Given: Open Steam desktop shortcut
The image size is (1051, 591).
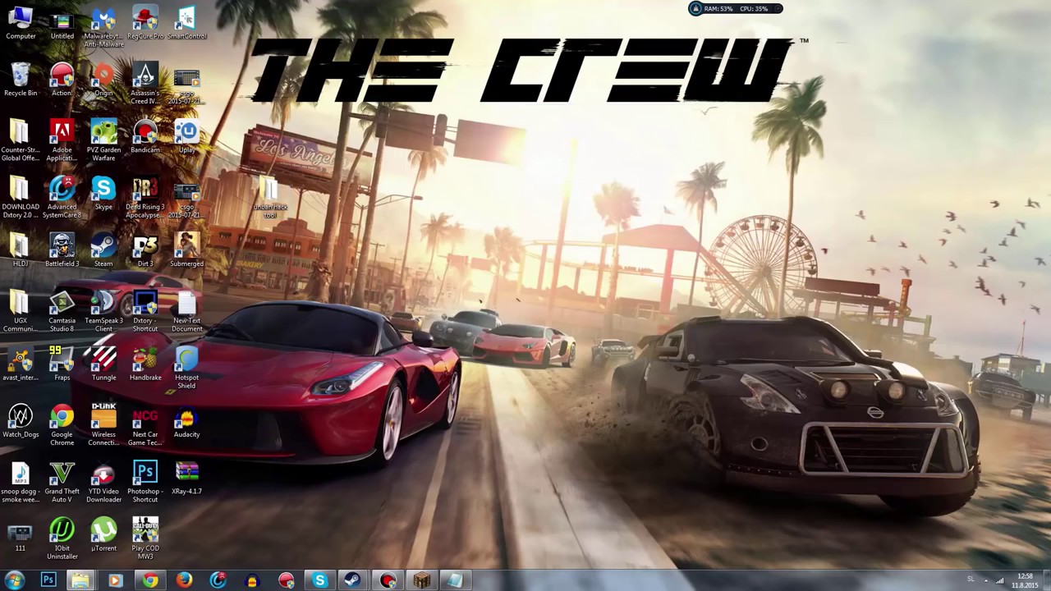Looking at the screenshot, I should tap(103, 250).
